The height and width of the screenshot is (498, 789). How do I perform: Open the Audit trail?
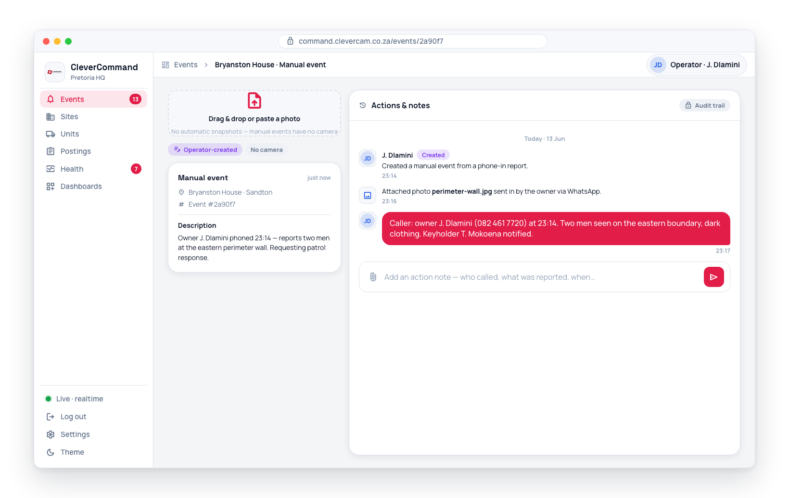(705, 105)
